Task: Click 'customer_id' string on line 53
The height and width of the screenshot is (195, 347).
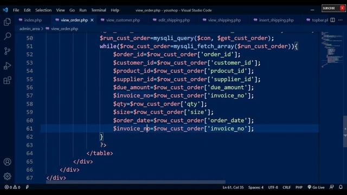Action: 232,63
